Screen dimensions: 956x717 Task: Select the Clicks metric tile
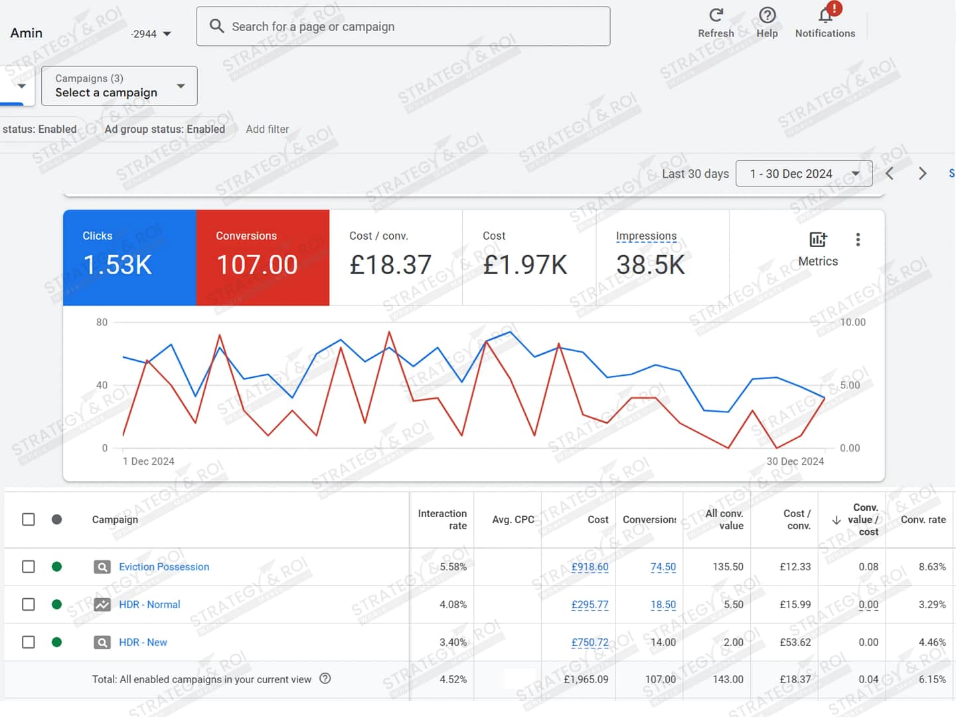pyautogui.click(x=129, y=258)
